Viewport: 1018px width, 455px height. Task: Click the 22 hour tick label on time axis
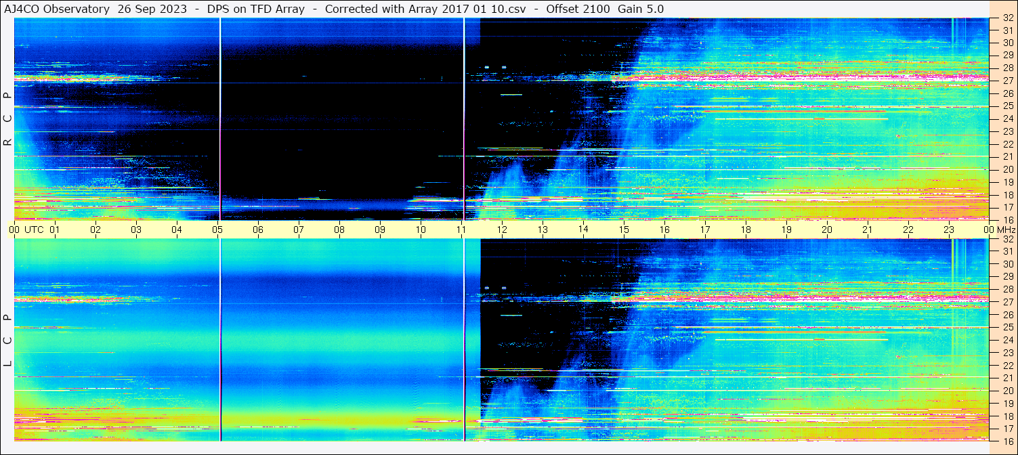point(908,230)
